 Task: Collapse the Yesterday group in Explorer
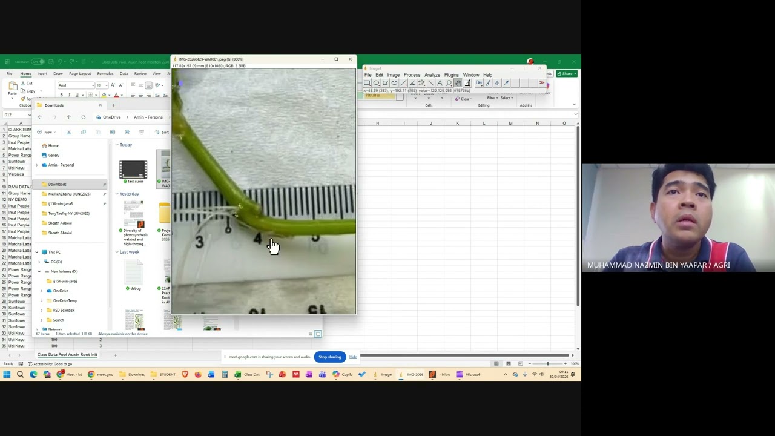coord(117,194)
